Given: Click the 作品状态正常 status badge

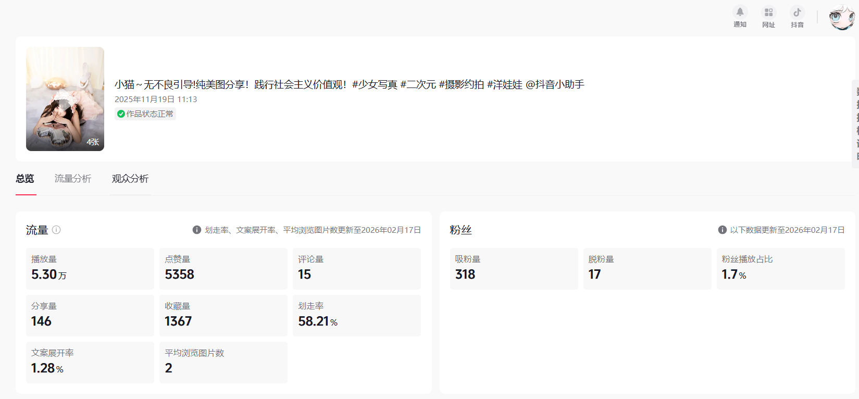Looking at the screenshot, I should (x=145, y=114).
